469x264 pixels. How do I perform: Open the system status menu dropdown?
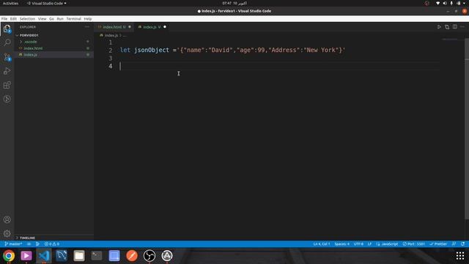pyautogui.click(x=451, y=3)
